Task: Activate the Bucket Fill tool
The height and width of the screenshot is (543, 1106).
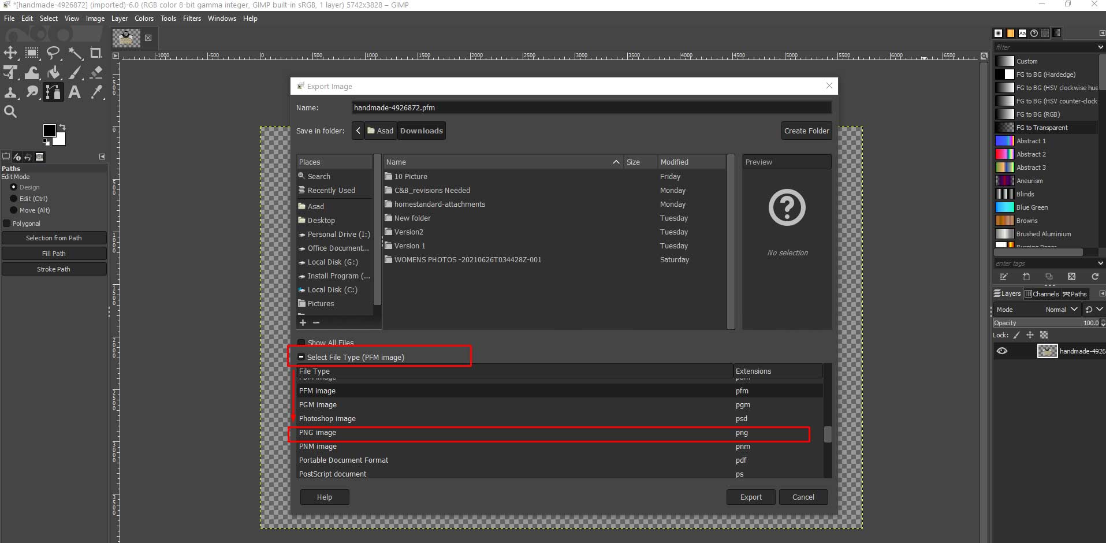Action: click(x=54, y=73)
